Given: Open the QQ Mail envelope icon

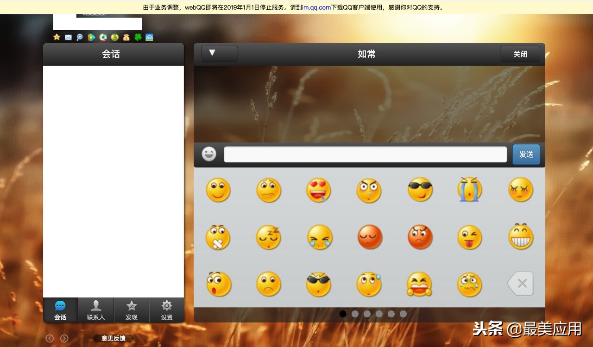Looking at the screenshot, I should click(x=69, y=37).
